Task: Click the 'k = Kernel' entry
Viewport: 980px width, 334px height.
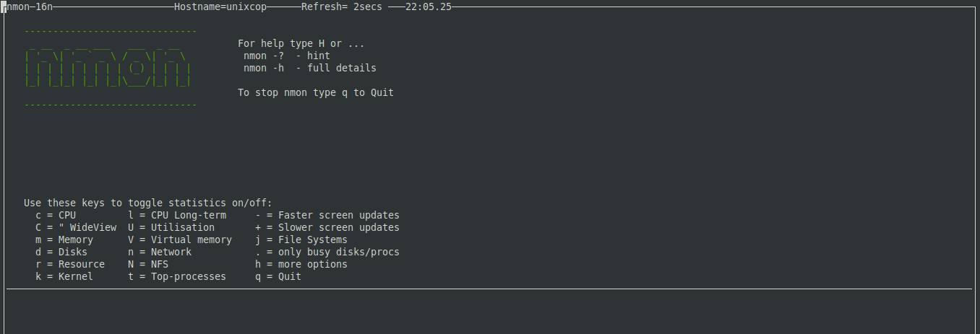Action: pos(64,276)
